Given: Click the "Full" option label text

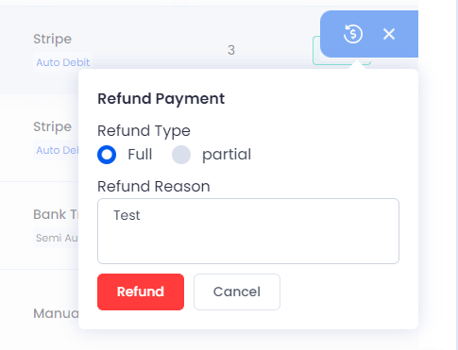Looking at the screenshot, I should tap(140, 155).
